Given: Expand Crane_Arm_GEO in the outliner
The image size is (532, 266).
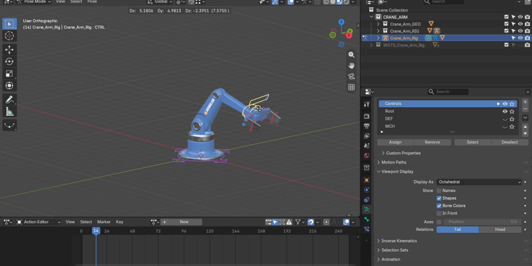Looking at the screenshot, I should pos(378,24).
